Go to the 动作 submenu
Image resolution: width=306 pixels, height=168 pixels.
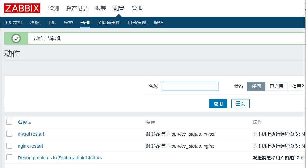85,23
